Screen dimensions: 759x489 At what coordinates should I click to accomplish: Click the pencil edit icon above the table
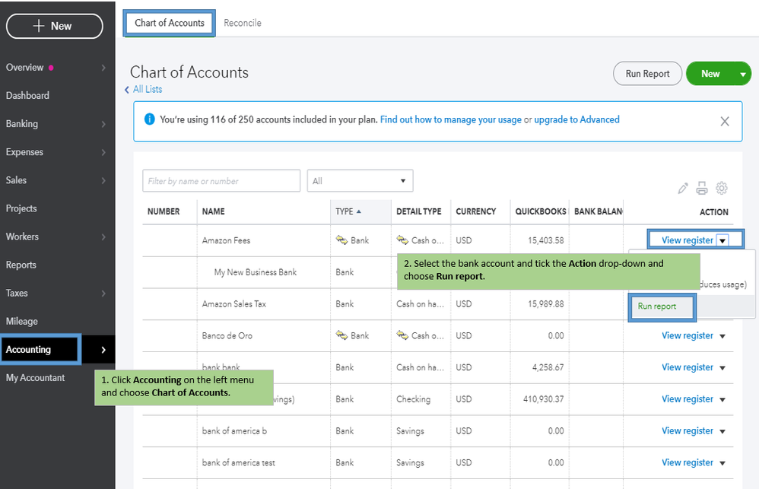(x=683, y=188)
